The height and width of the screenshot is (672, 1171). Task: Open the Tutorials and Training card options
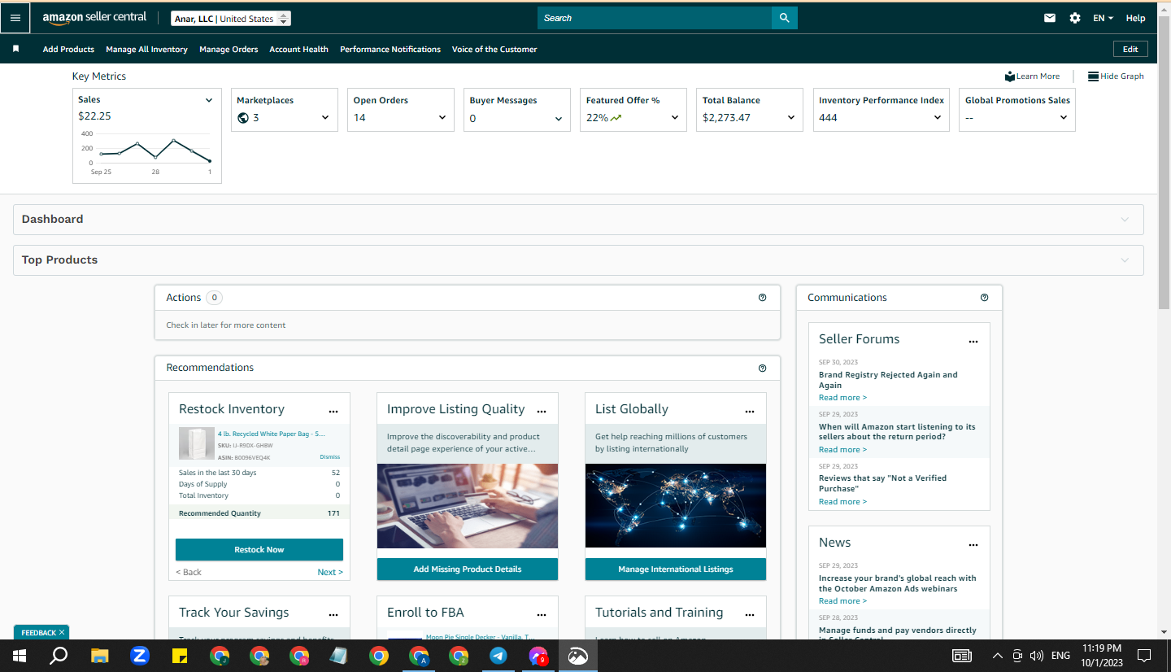(750, 615)
